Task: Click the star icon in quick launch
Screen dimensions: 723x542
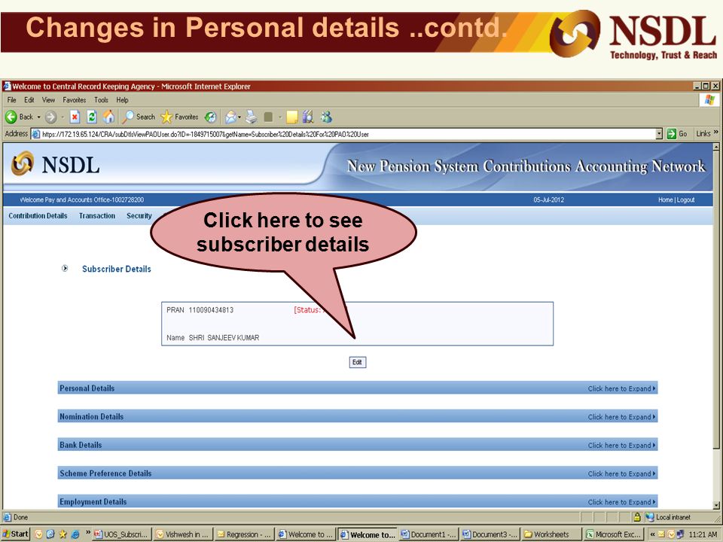Action: tap(63, 534)
